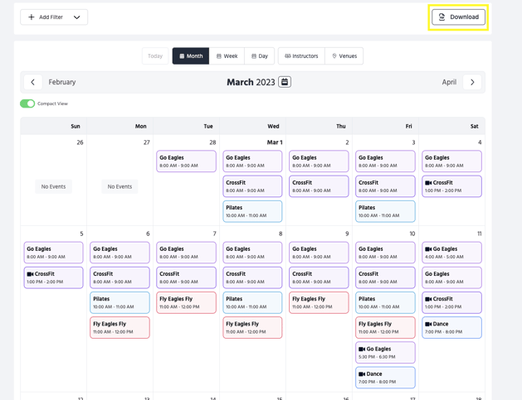Expand the Add Filter dropdown arrow
The image size is (522, 400).
[77, 17]
